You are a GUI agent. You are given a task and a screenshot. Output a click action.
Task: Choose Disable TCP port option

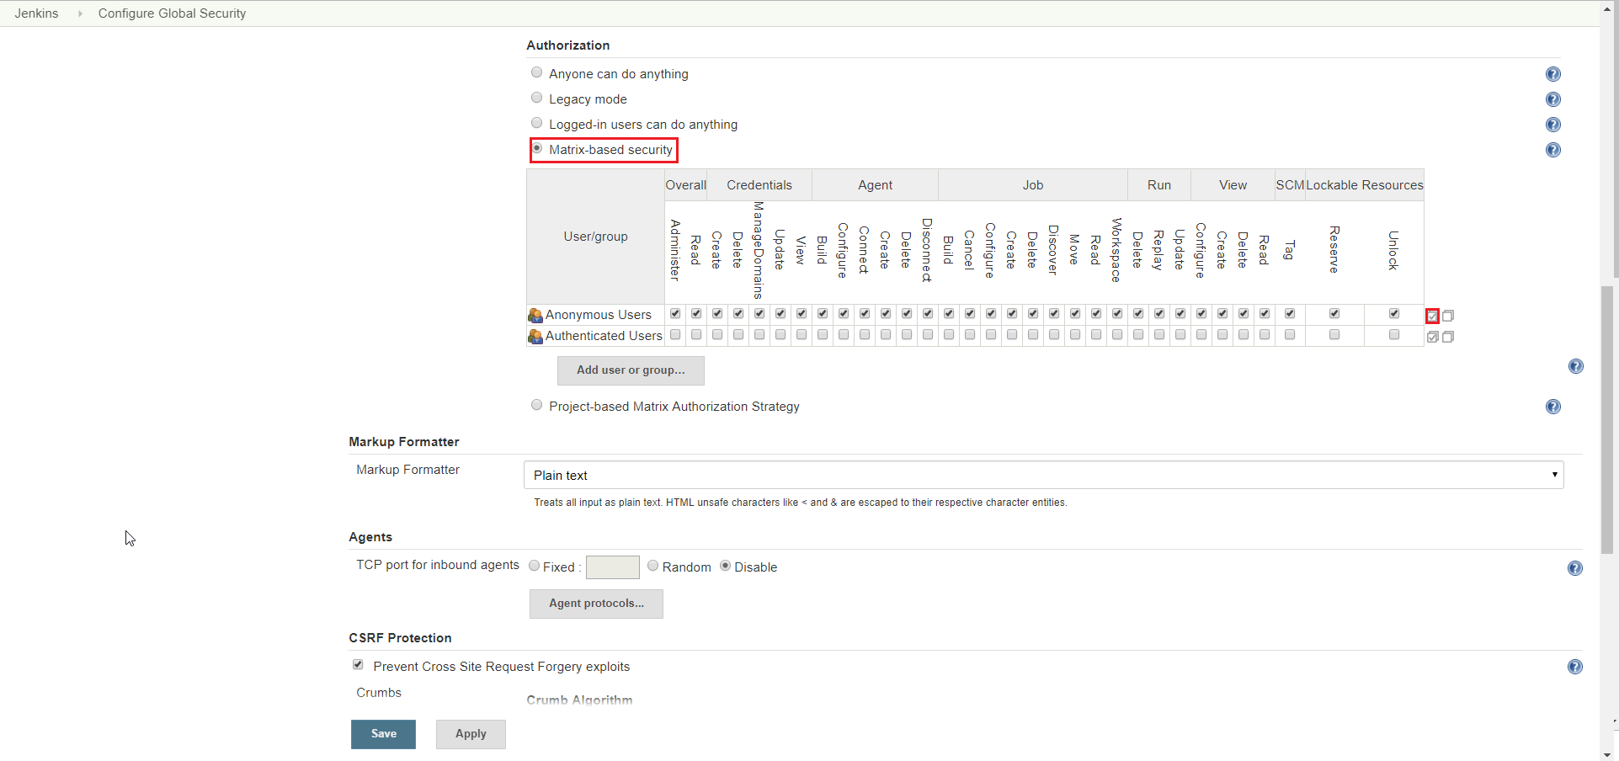(725, 566)
